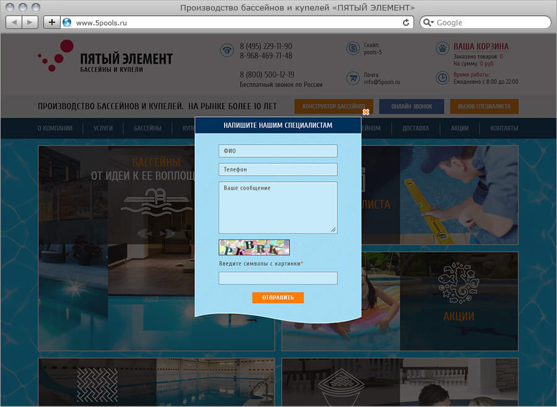557x407 pixels.
Task: Click the phone number 8-968-469-71-48
Action: [266, 56]
